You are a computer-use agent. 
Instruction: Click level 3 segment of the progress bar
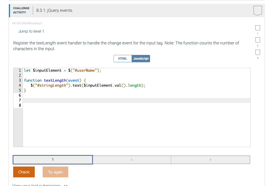point(210,159)
